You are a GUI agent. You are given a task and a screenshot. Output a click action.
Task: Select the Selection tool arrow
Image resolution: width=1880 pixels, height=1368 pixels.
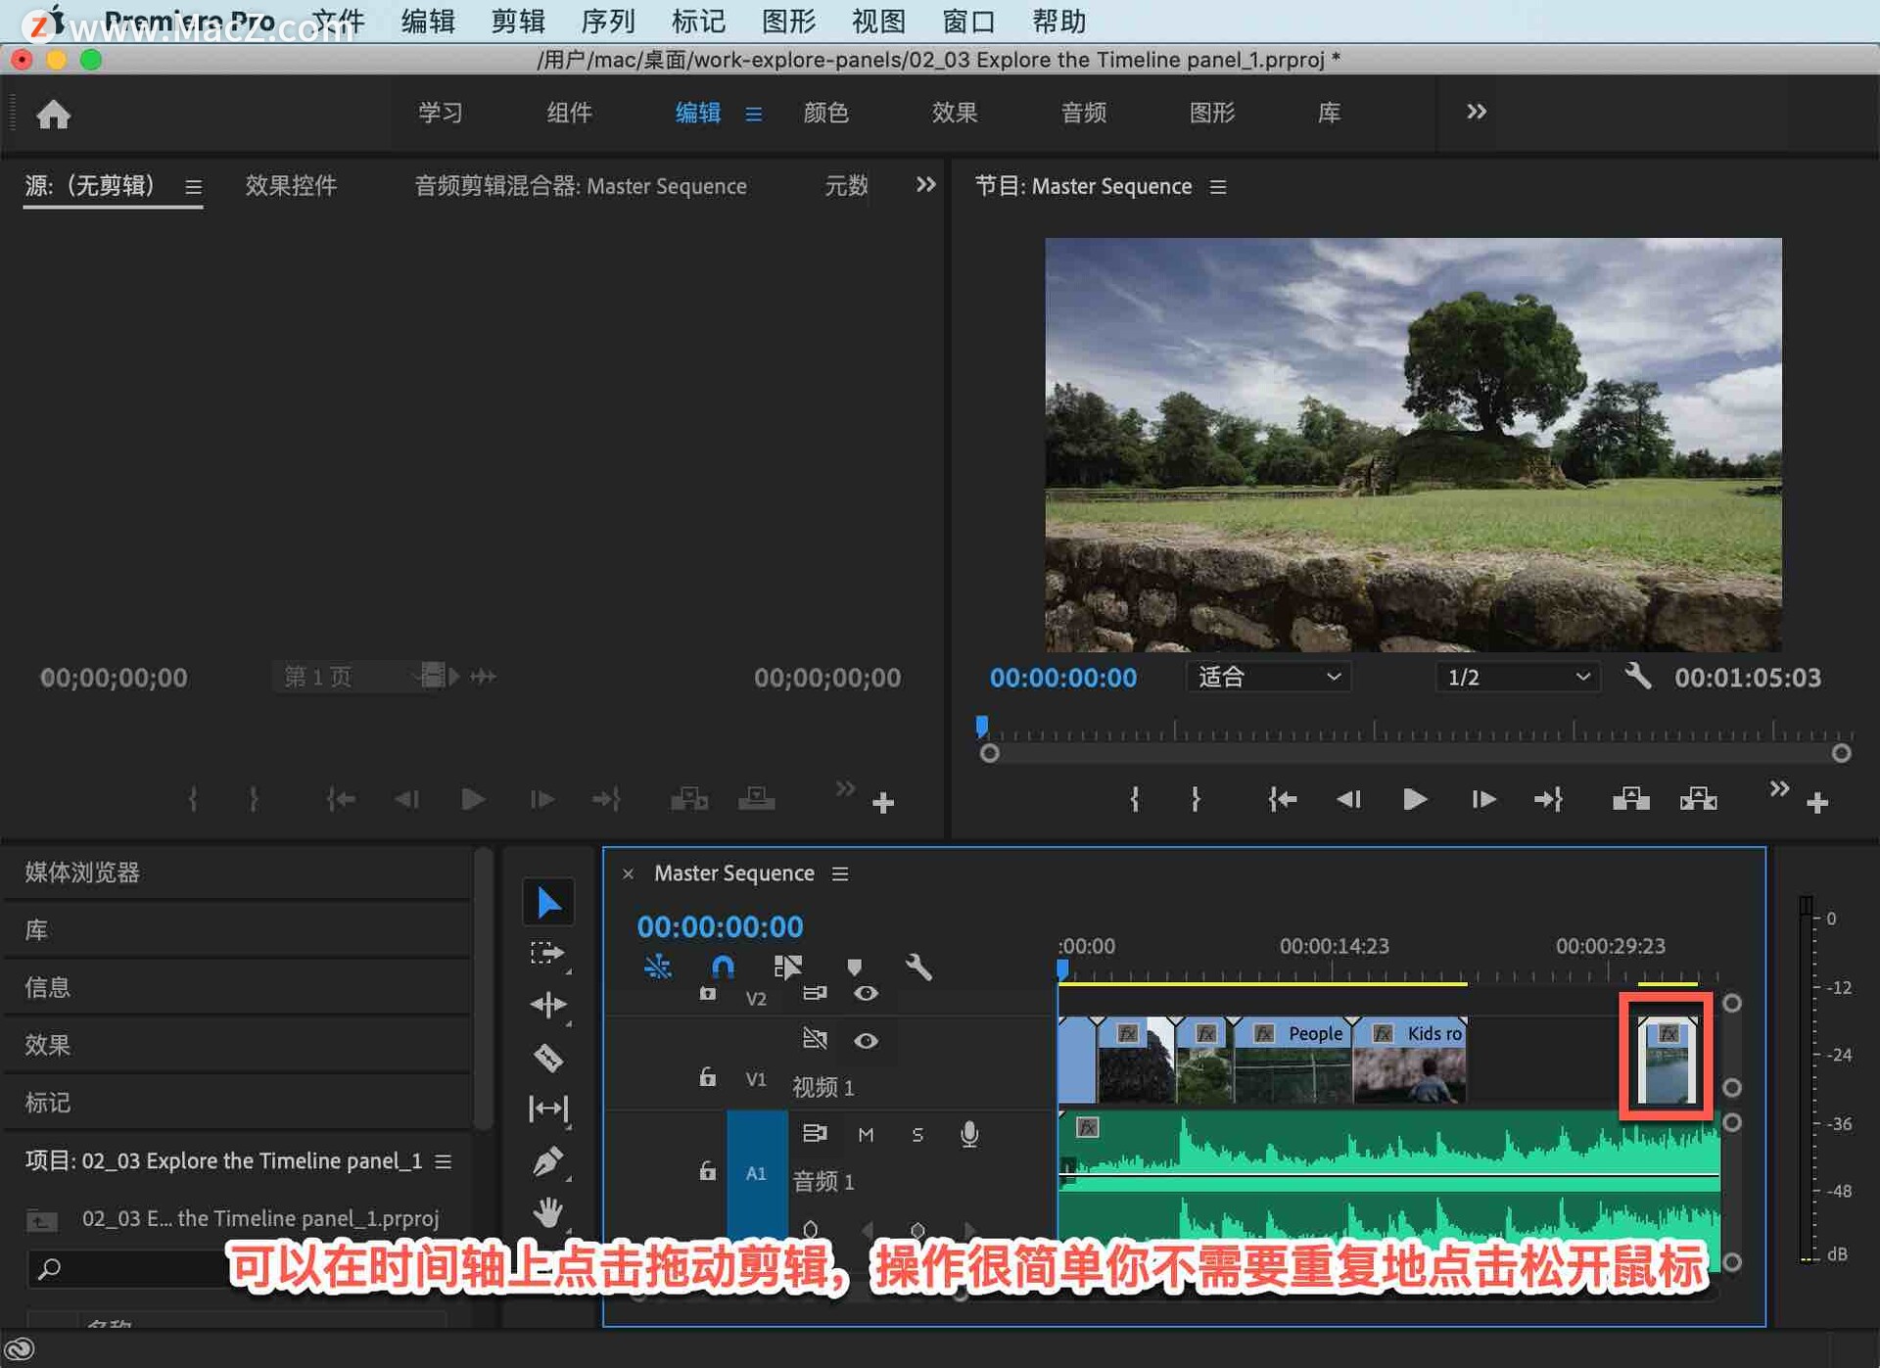pyautogui.click(x=548, y=902)
